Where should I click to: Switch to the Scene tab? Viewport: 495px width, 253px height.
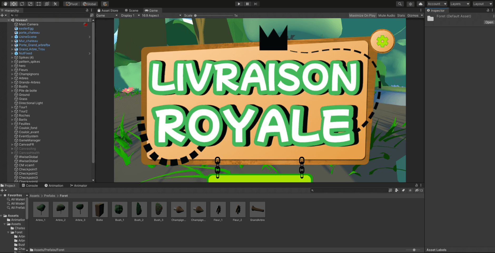tap(131, 11)
